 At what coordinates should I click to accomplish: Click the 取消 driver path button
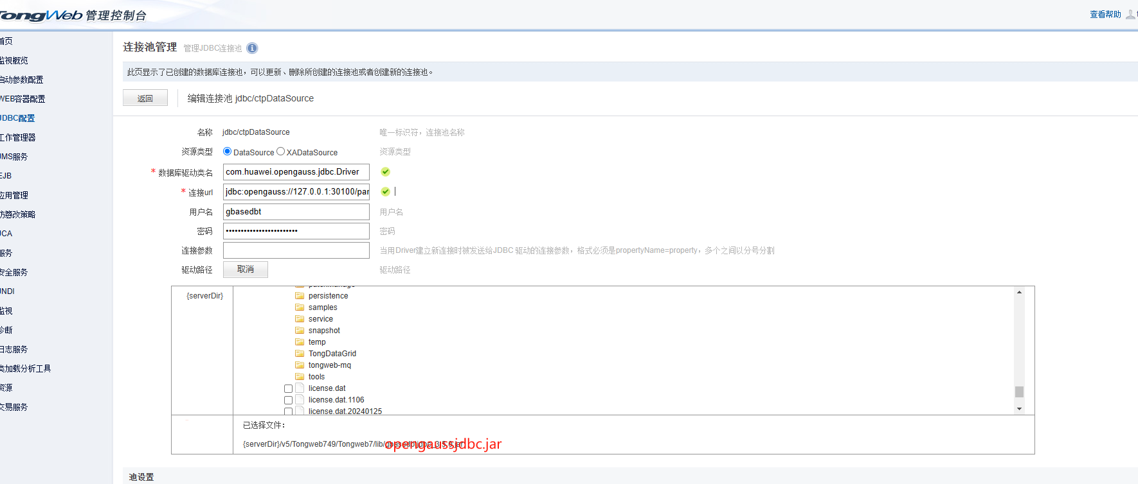(246, 270)
